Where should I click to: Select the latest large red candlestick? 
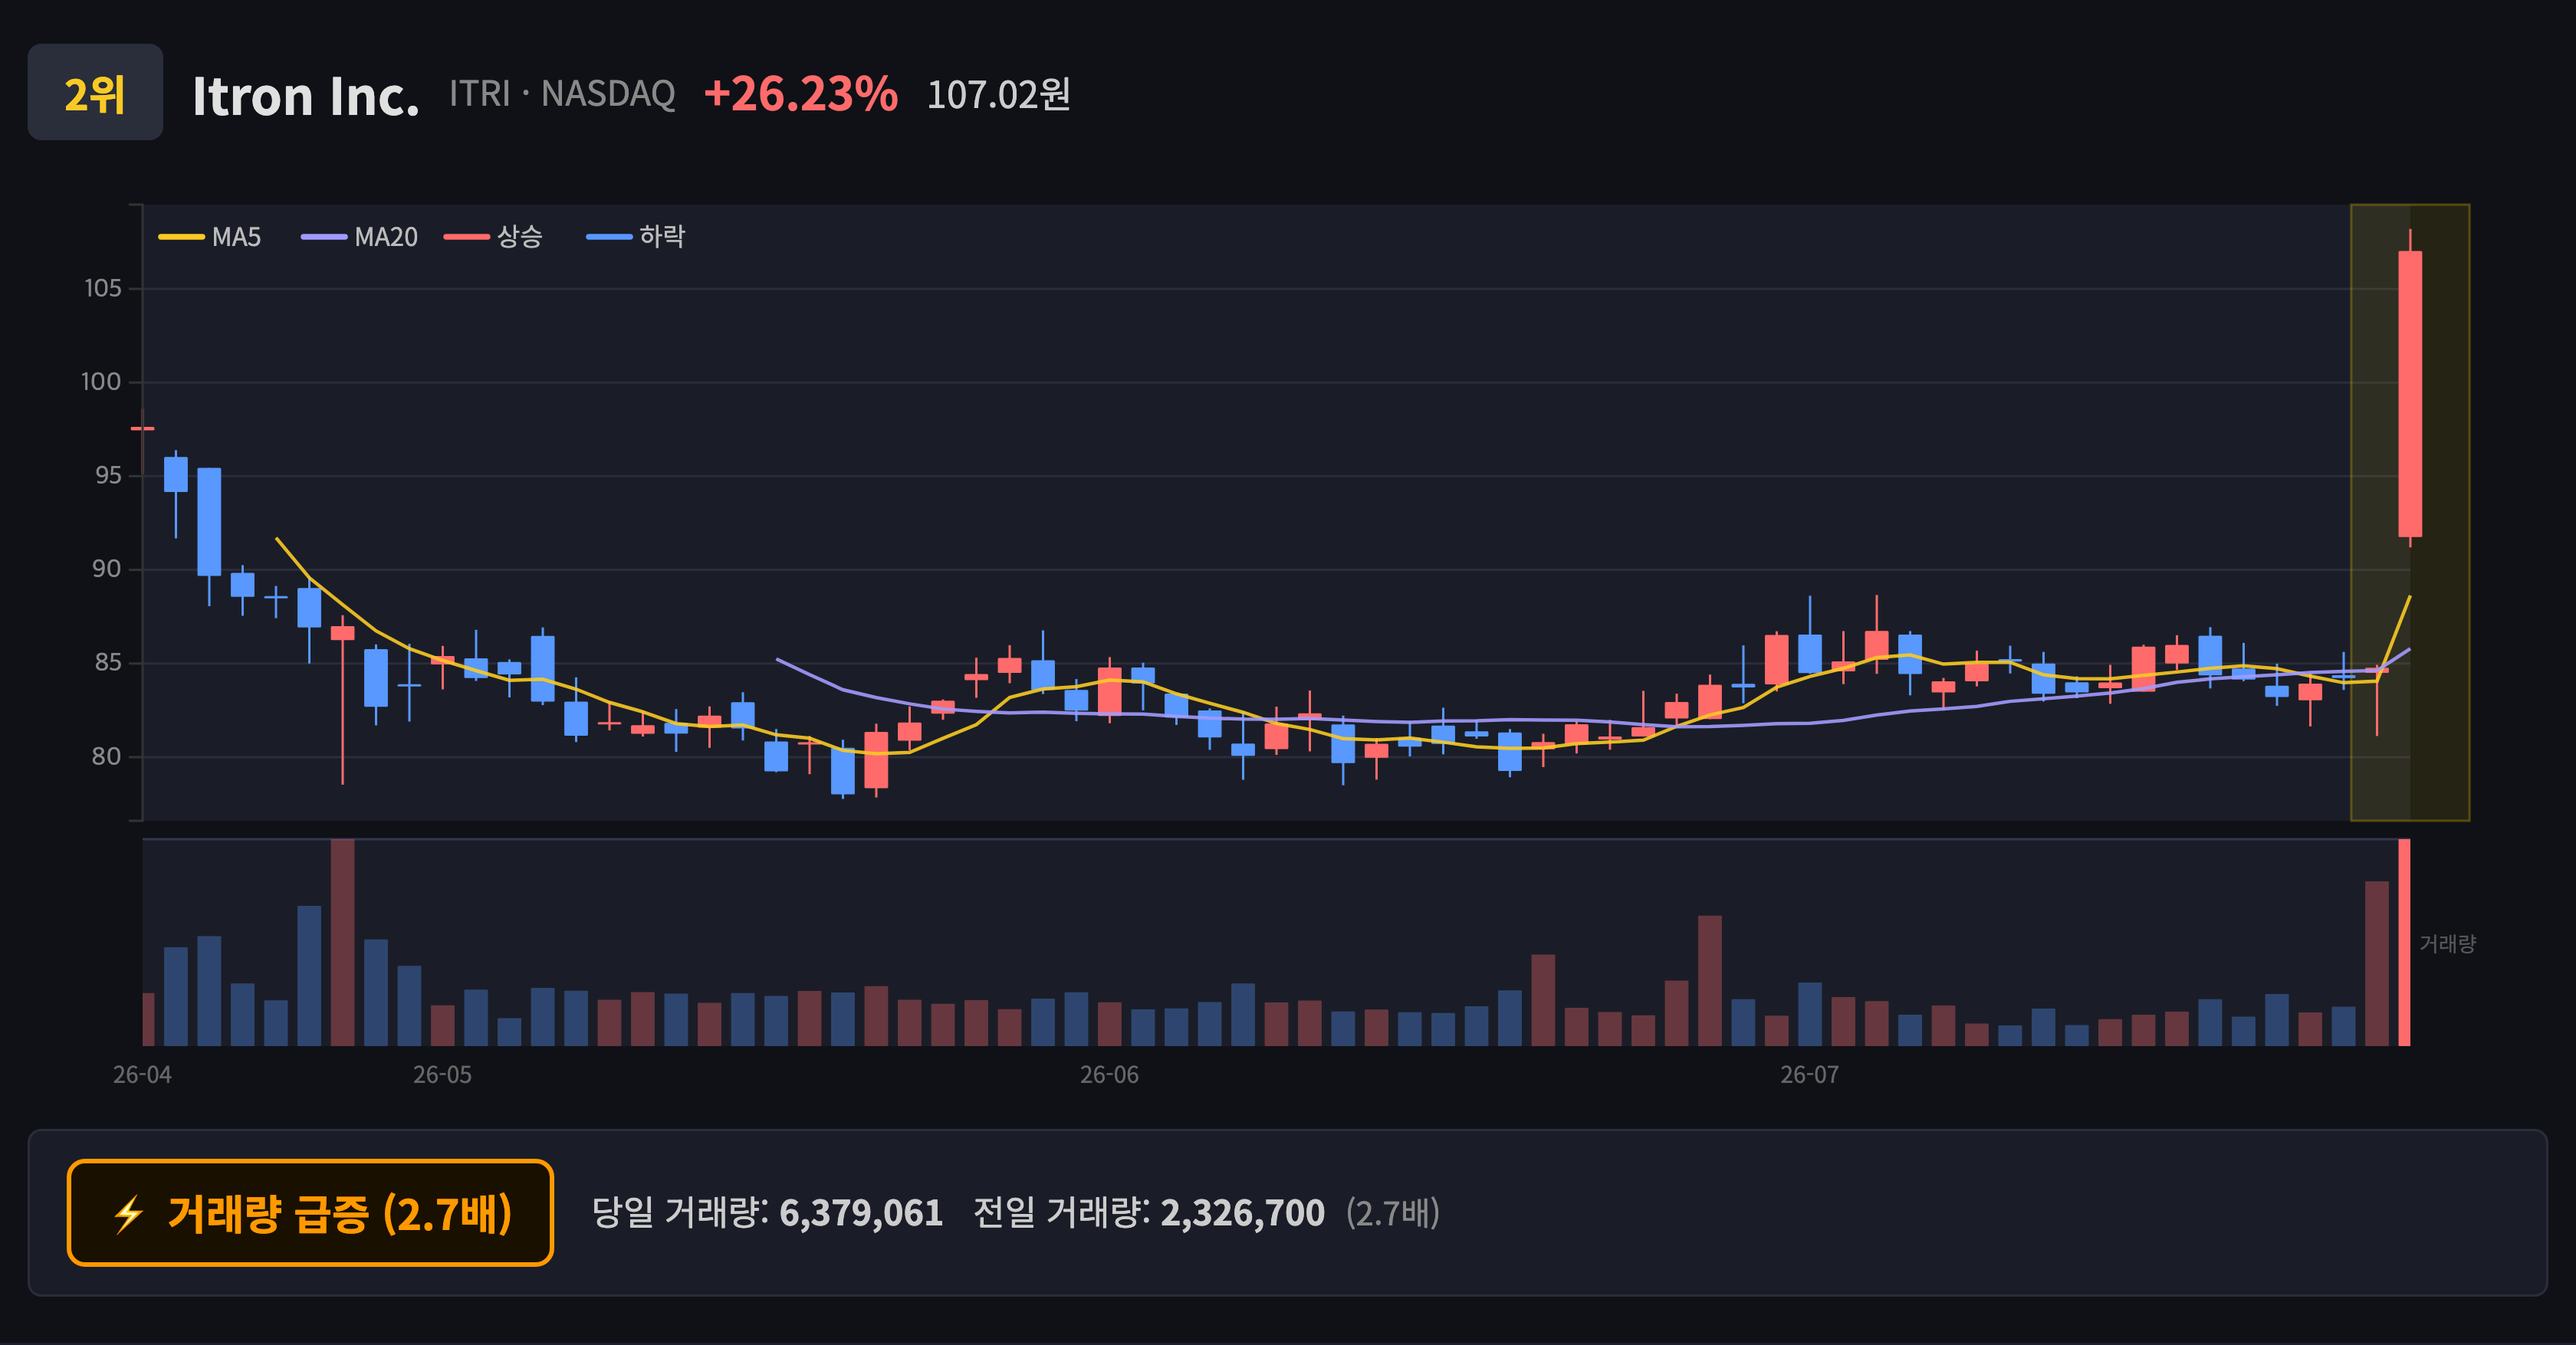[x=2410, y=394]
